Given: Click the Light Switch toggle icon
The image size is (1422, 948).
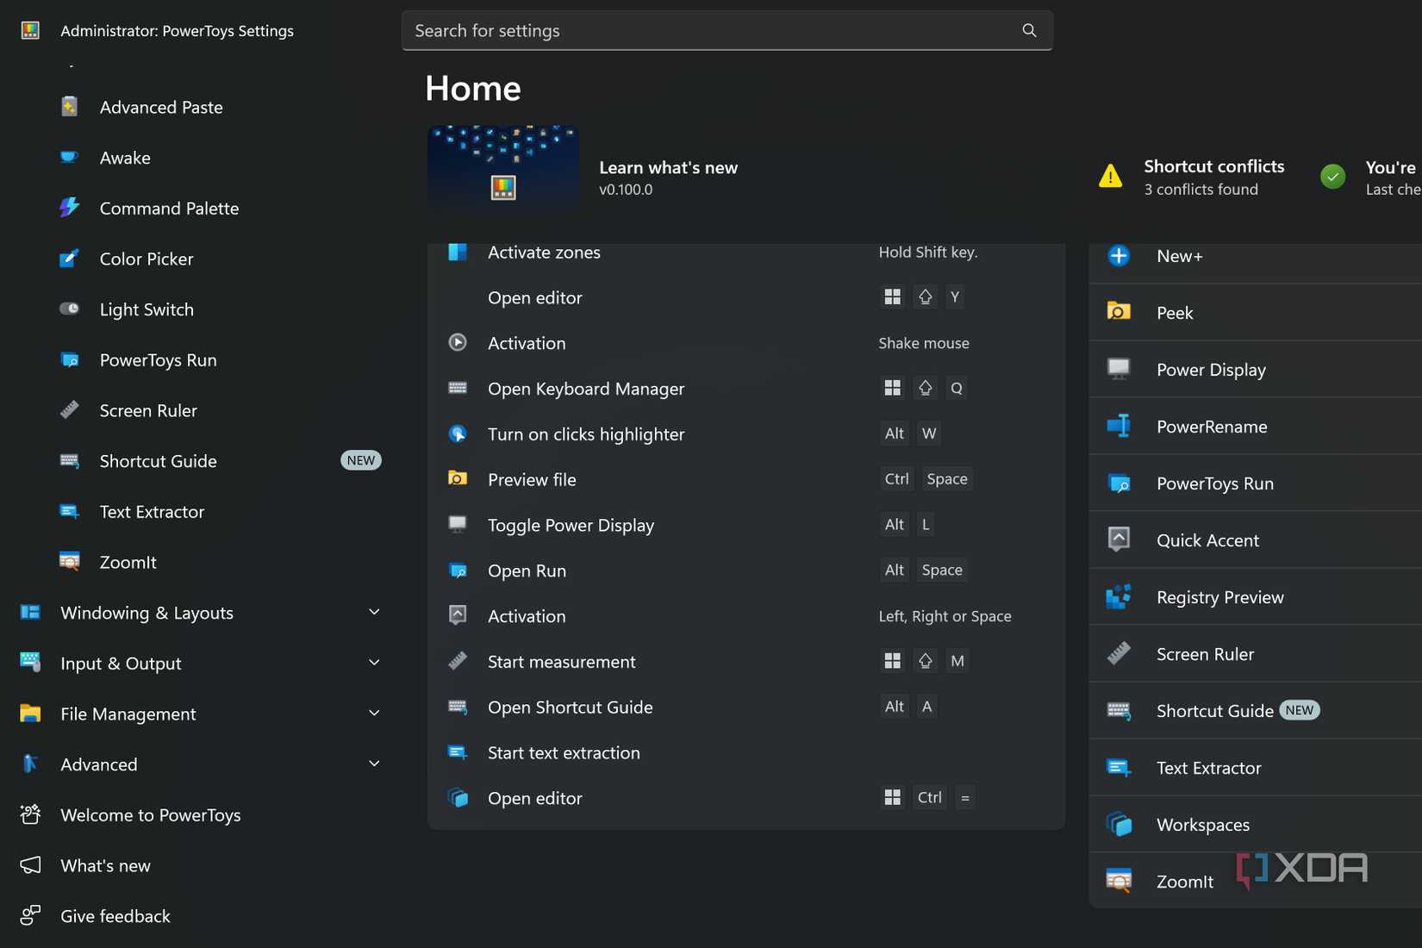Looking at the screenshot, I should point(70,309).
